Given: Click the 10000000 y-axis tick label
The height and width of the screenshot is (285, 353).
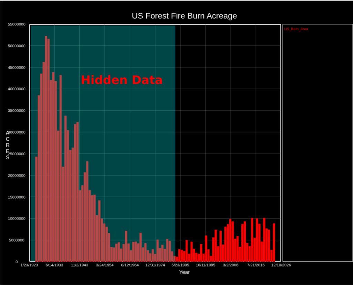Looking at the screenshot, I should [16, 219].
